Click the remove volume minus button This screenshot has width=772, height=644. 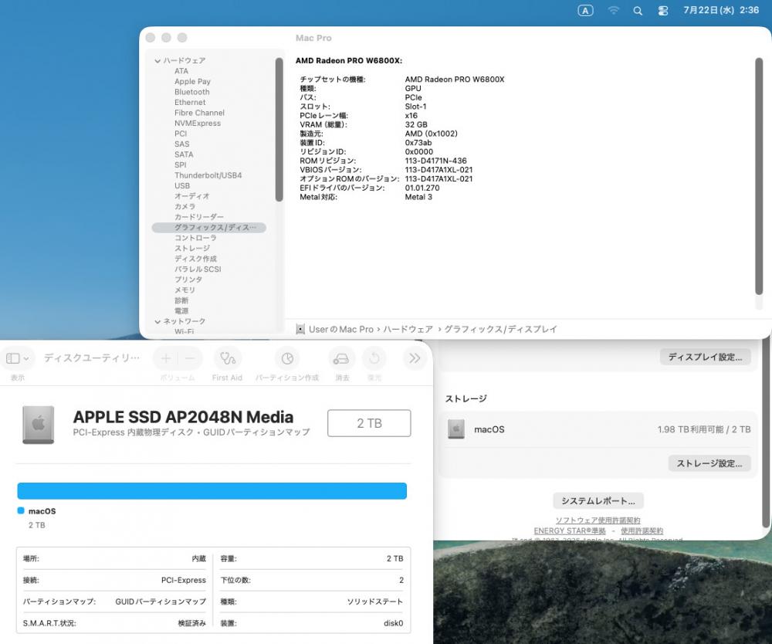190,358
